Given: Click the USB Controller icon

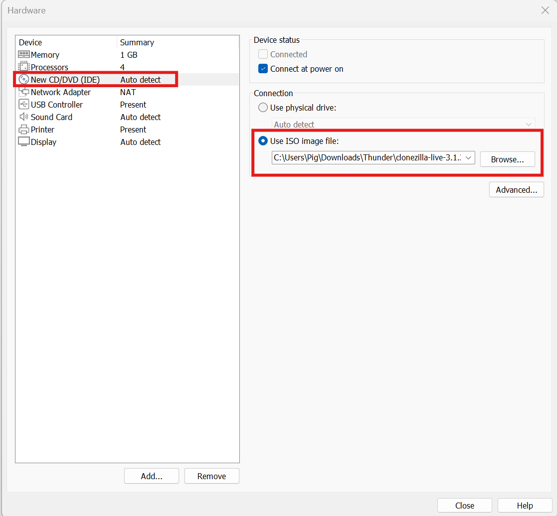Looking at the screenshot, I should click(x=24, y=105).
